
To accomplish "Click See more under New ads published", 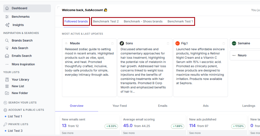I will [x=195, y=133].
